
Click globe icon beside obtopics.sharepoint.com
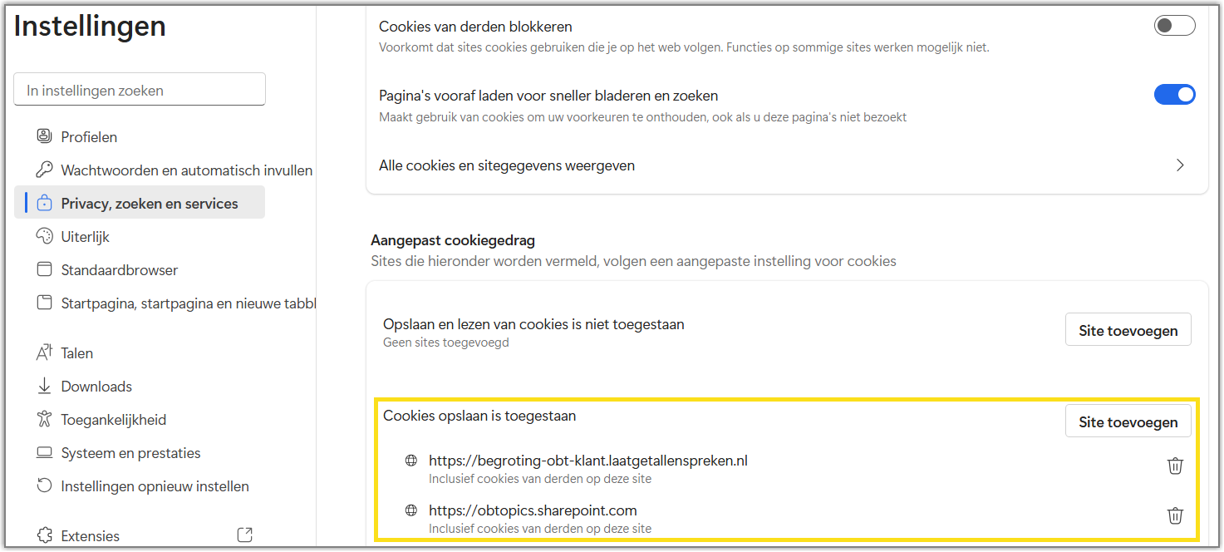[410, 510]
